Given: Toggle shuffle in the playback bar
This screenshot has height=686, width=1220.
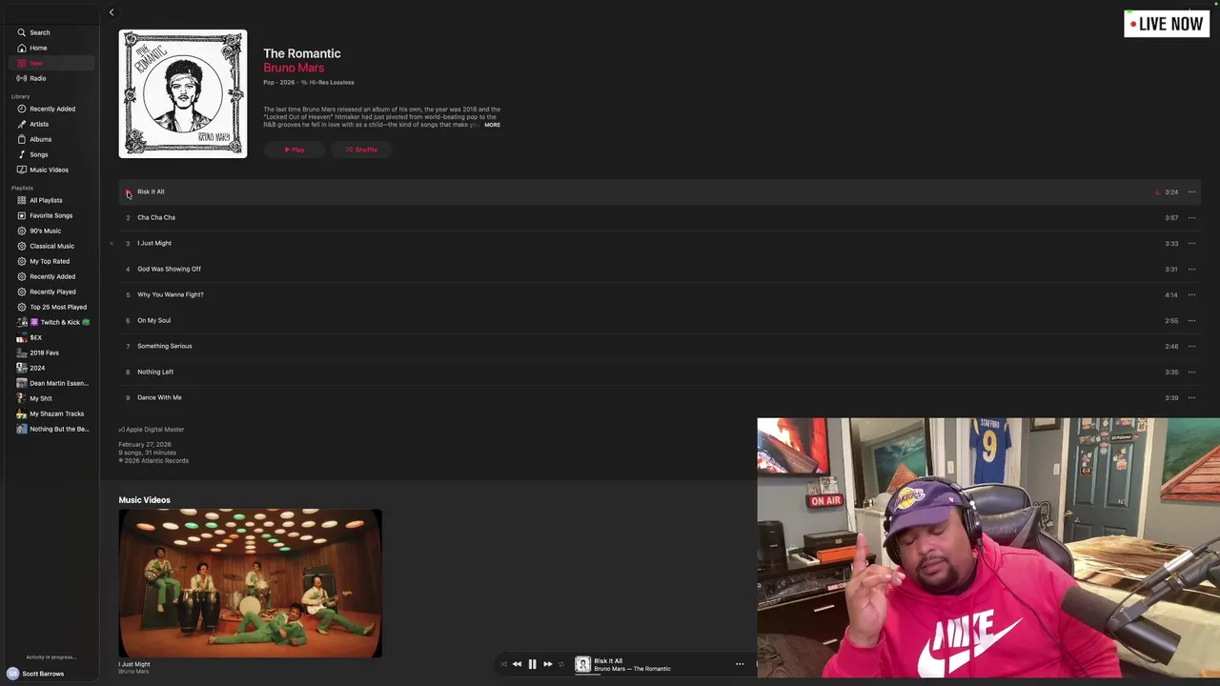Looking at the screenshot, I should click(503, 664).
